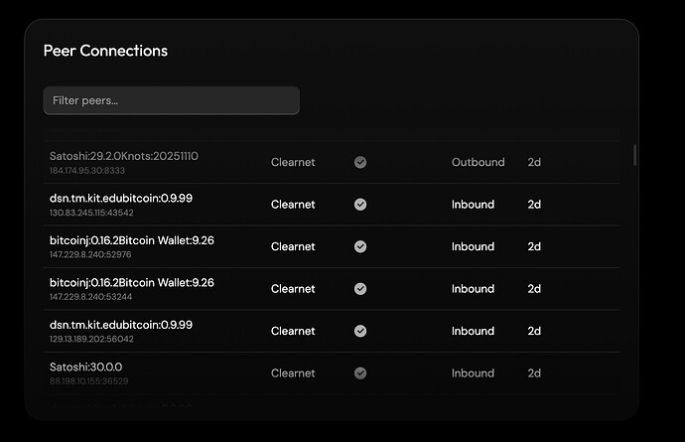Open the peer with address 147.229.8.240:52976
The image size is (685, 442).
coord(91,254)
